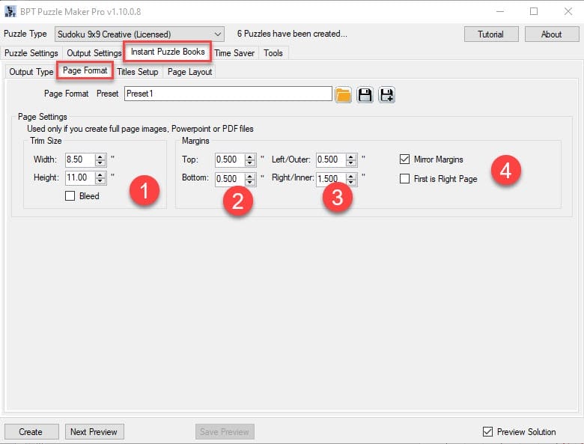Adjust the Top margin spinner
This screenshot has width=584, height=444.
(251, 159)
